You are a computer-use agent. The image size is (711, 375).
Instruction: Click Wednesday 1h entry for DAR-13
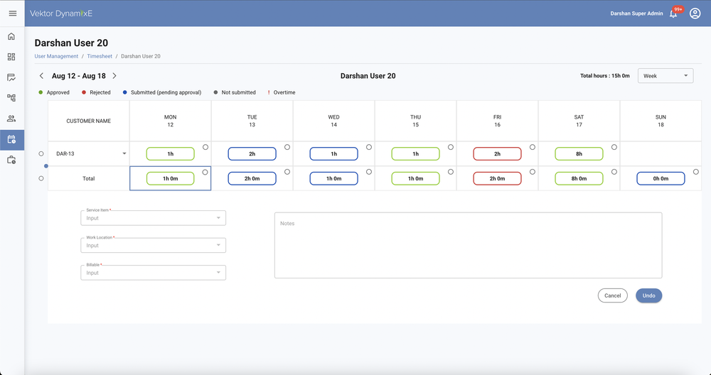333,153
